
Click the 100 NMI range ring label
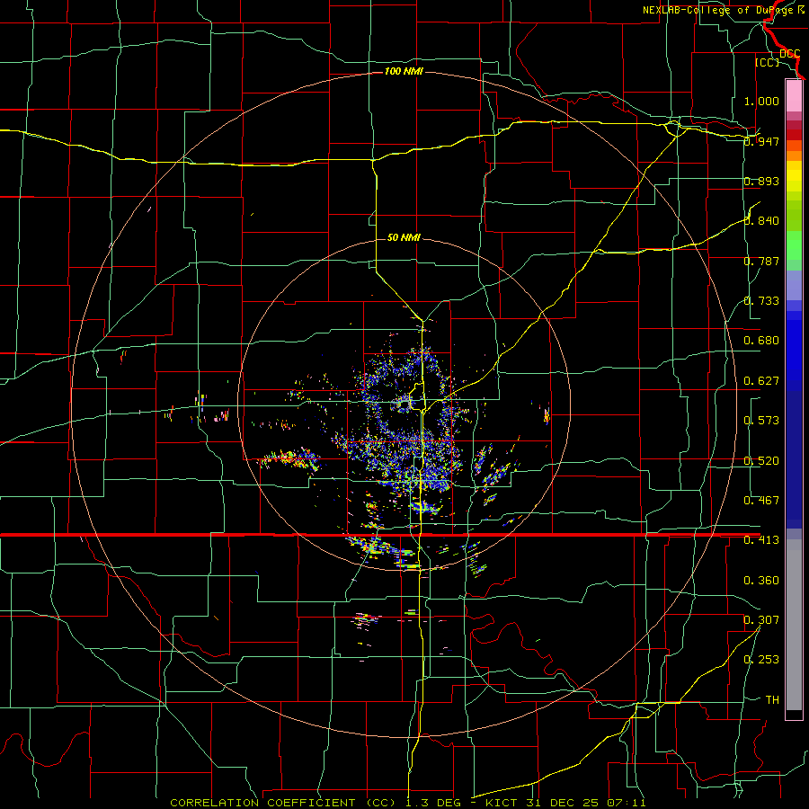click(404, 71)
